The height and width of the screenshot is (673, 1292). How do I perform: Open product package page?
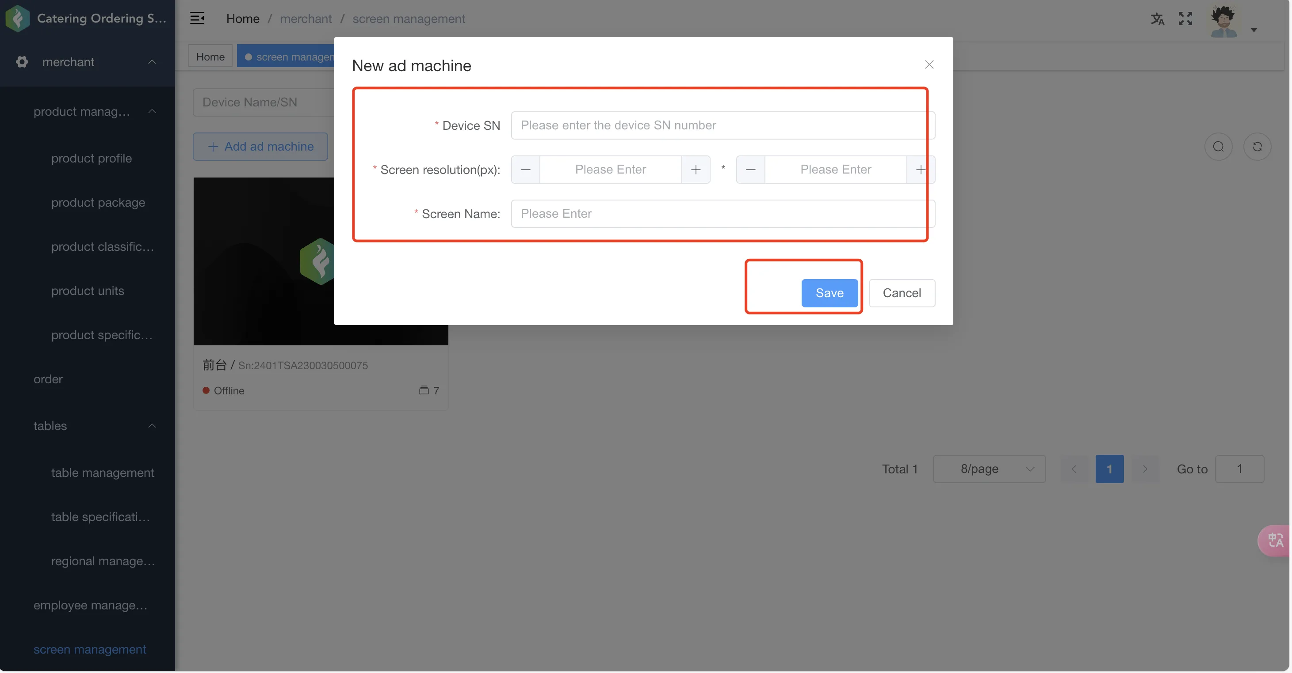coord(98,202)
